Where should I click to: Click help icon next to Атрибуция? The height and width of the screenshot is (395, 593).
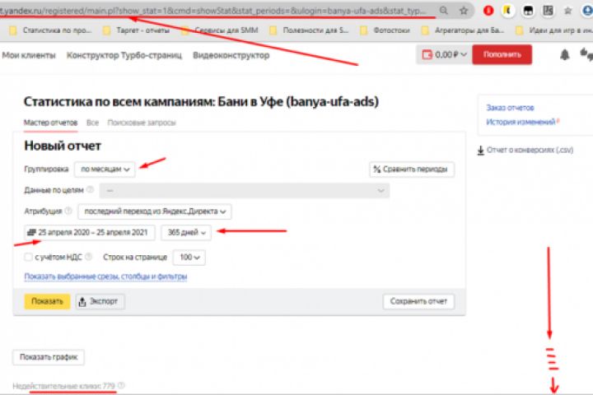[68, 211]
